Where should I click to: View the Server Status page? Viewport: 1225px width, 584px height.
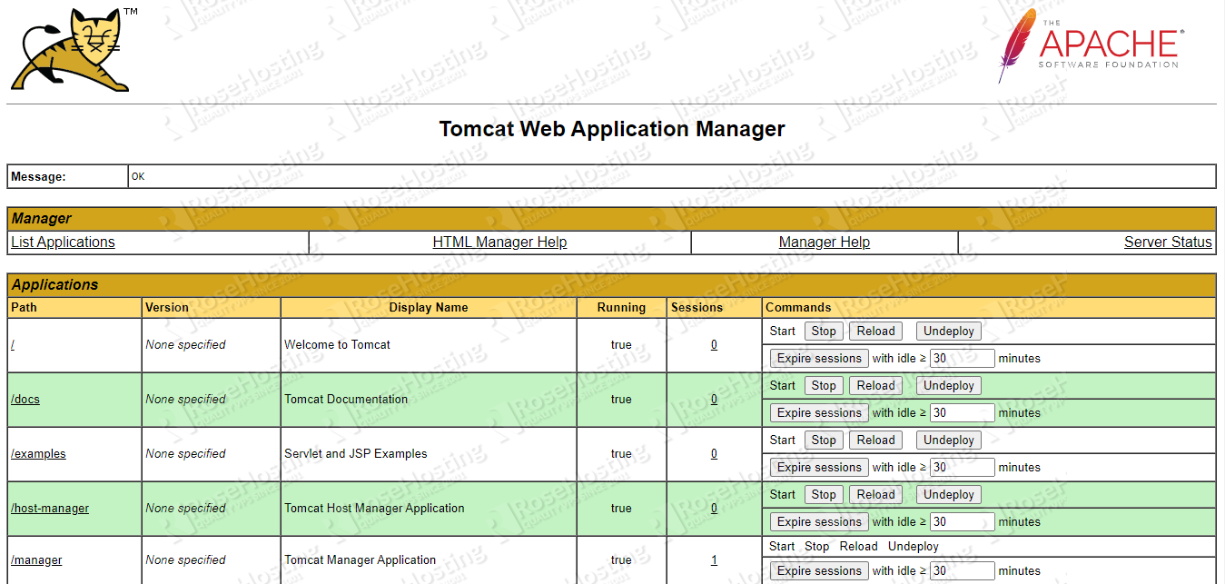point(1168,242)
